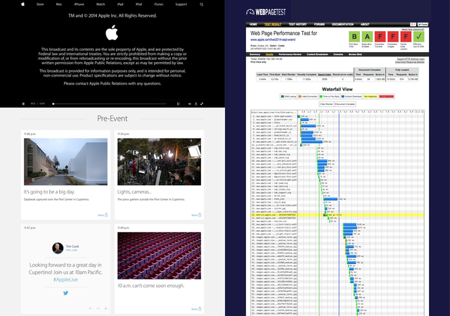The image size is (450, 316).
Task: Open the TEST HISTORY tab
Action: pyautogui.click(x=297, y=25)
